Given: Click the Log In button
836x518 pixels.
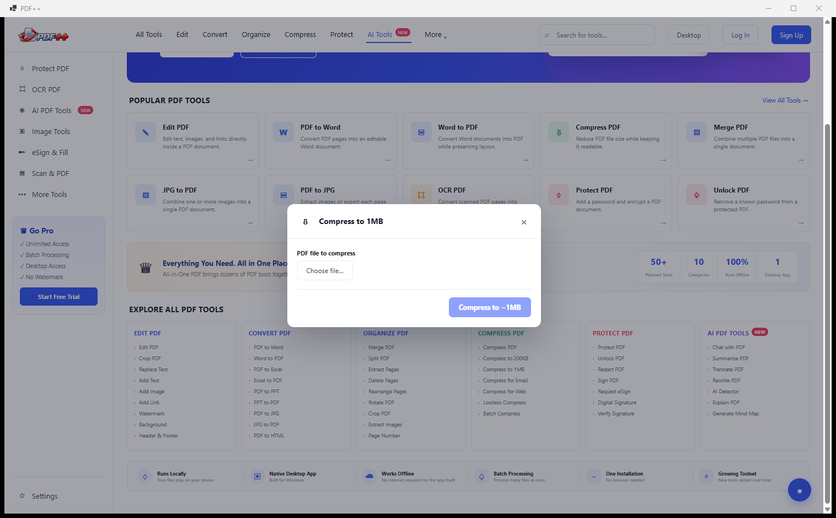Looking at the screenshot, I should pyautogui.click(x=740, y=35).
